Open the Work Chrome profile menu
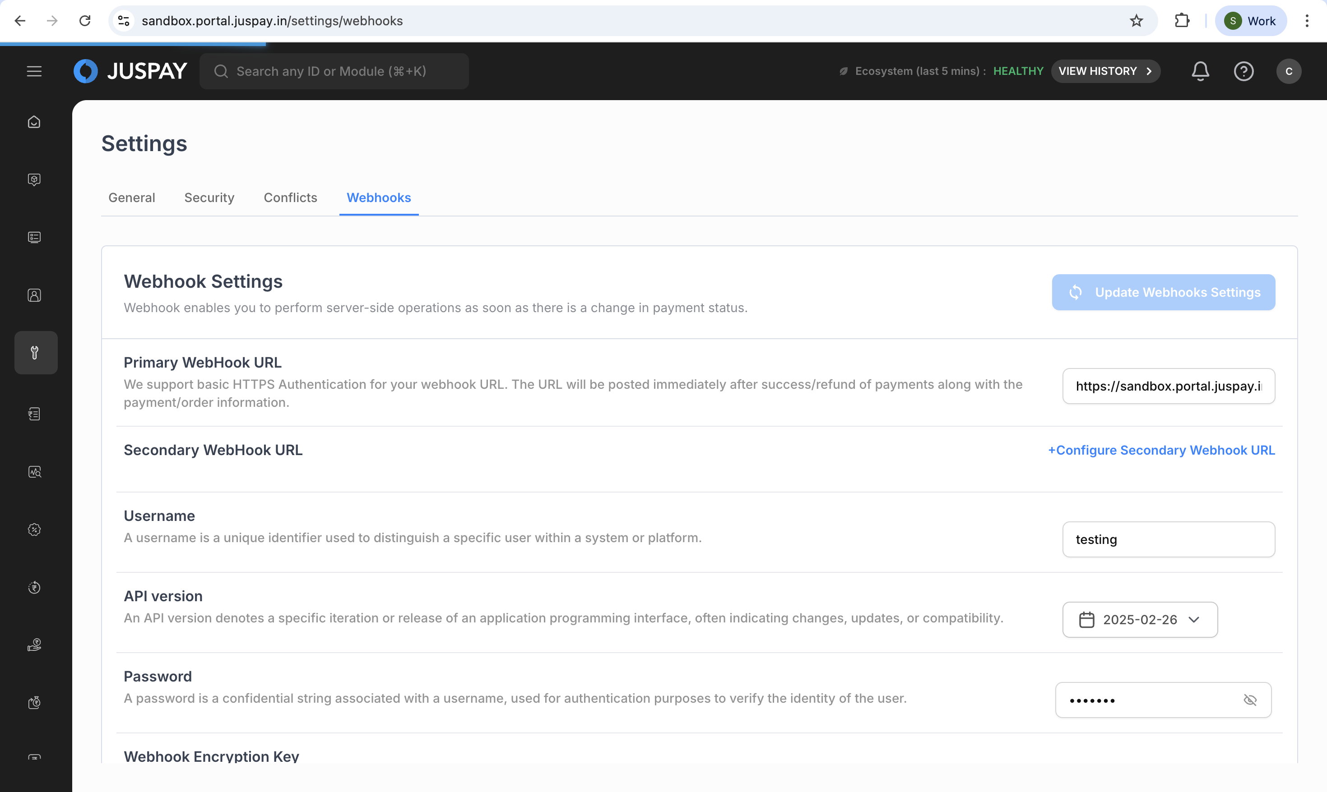Screen dimensions: 1327x792 tap(1250, 21)
